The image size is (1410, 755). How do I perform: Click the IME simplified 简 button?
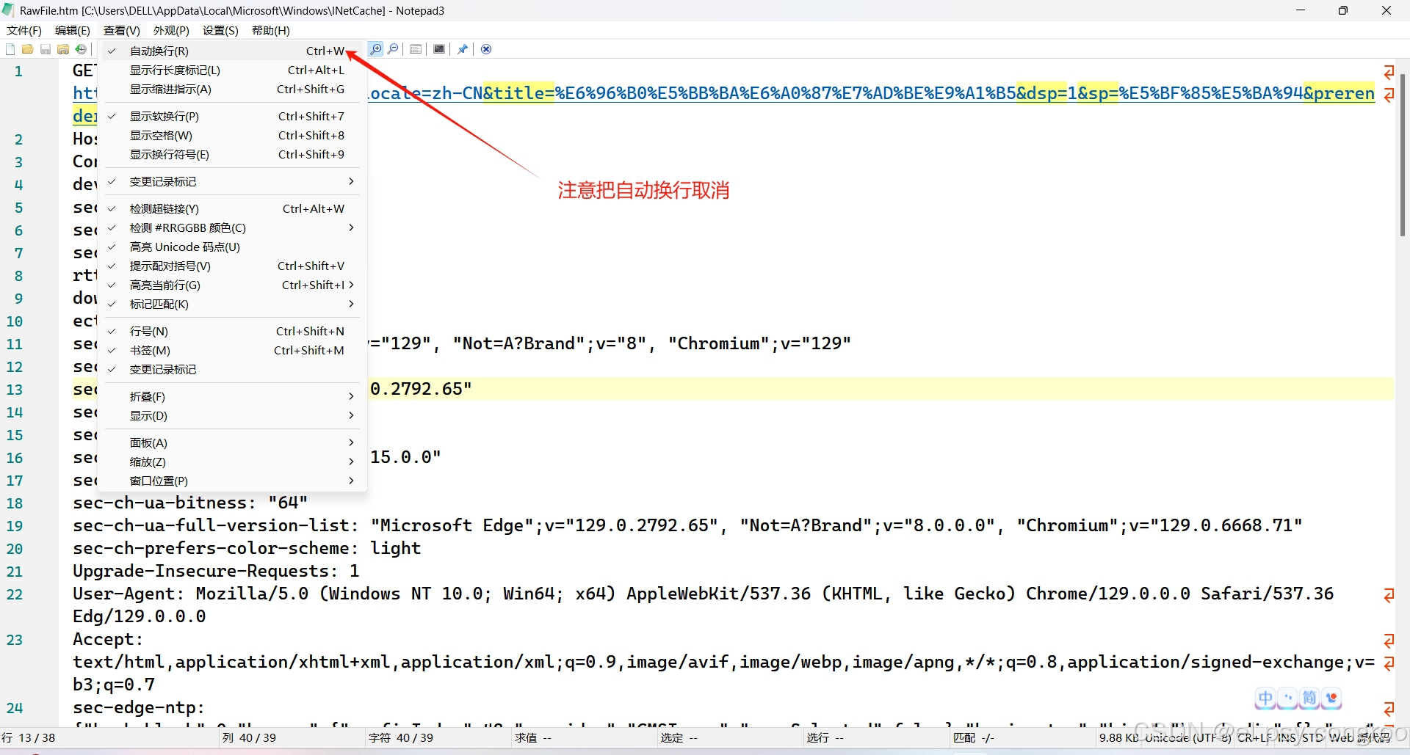1309,699
